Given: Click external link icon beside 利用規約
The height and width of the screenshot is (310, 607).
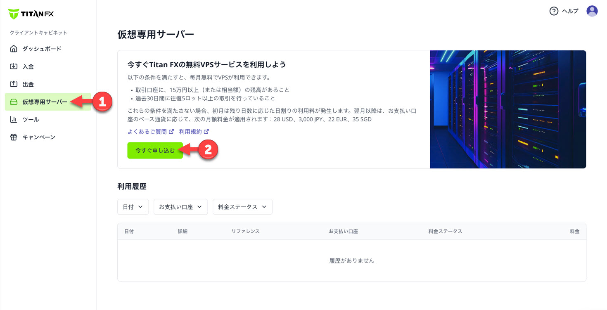Looking at the screenshot, I should pos(206,132).
